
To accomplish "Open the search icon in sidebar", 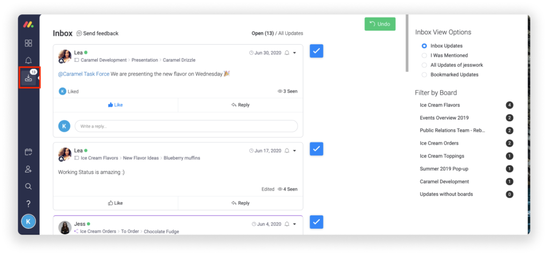I will [x=29, y=186].
